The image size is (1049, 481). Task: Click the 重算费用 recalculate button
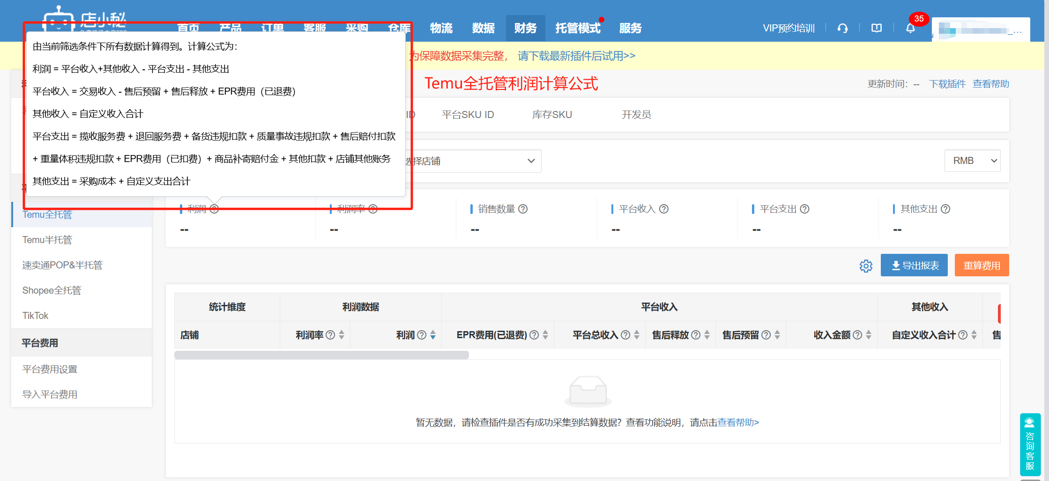(982, 266)
